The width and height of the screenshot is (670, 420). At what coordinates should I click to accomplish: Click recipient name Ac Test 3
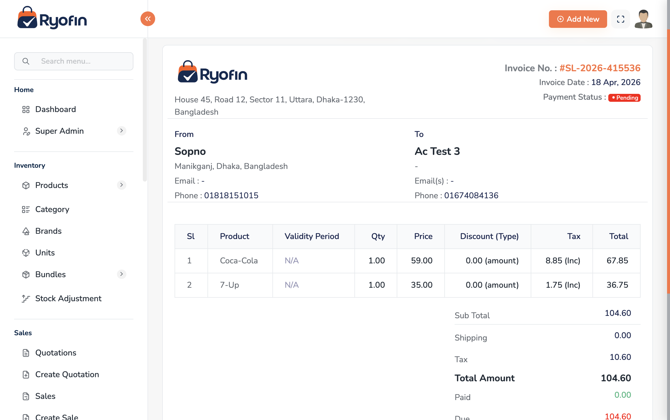click(437, 151)
